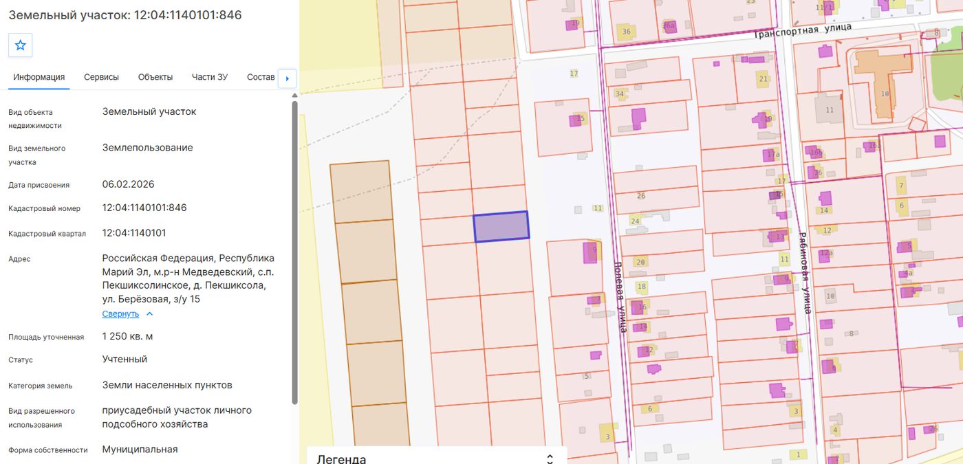This screenshot has height=464, width=963.
Task: Open the Информация tab
Action: click(x=39, y=77)
